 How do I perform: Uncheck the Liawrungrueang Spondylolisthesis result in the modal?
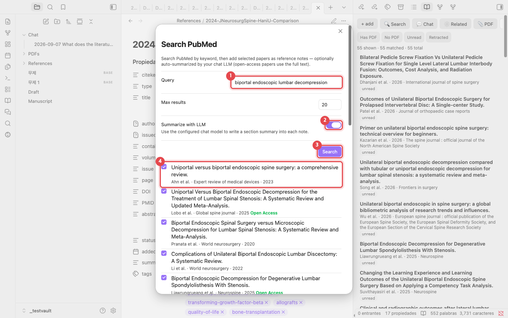tap(164, 278)
